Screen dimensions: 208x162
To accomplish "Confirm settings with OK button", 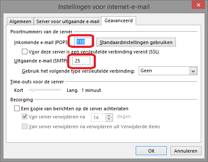I will coord(151,151).
